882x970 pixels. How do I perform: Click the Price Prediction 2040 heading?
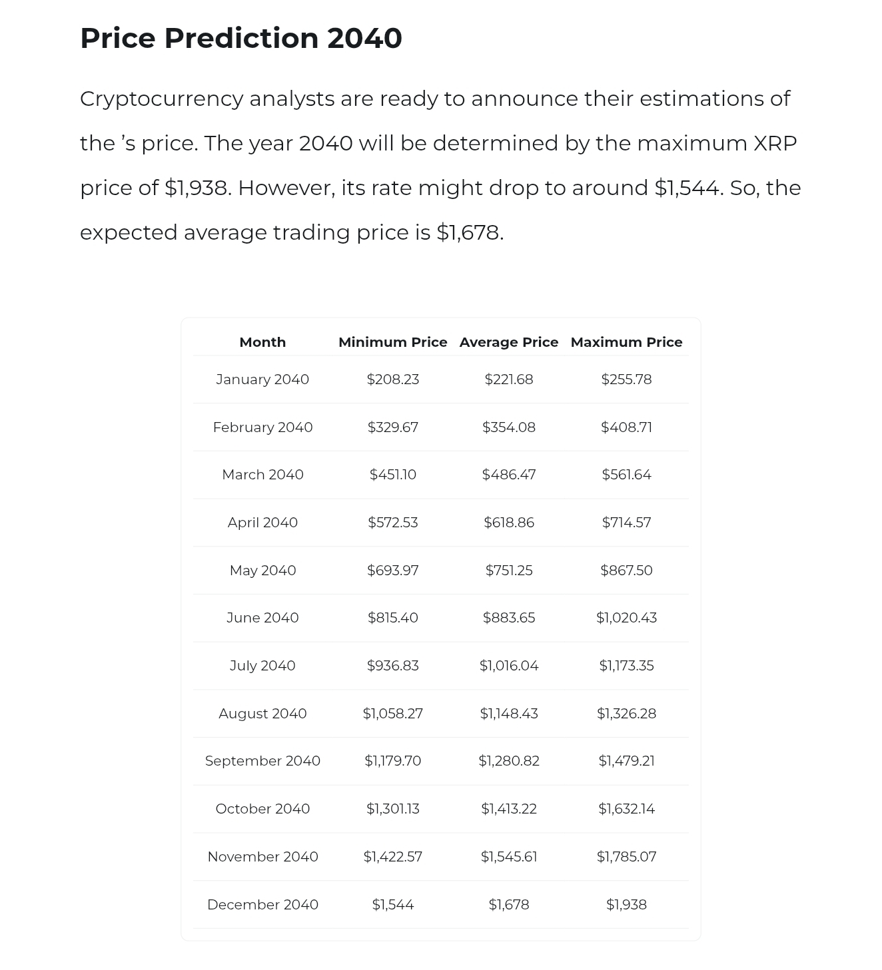click(240, 38)
